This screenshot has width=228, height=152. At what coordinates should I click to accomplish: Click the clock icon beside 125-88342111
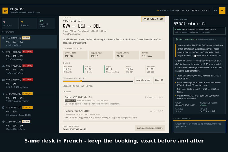pos(3,121)
